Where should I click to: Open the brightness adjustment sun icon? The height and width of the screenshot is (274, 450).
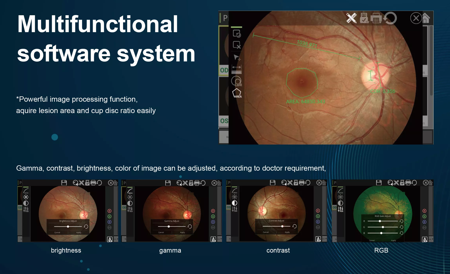(26, 197)
